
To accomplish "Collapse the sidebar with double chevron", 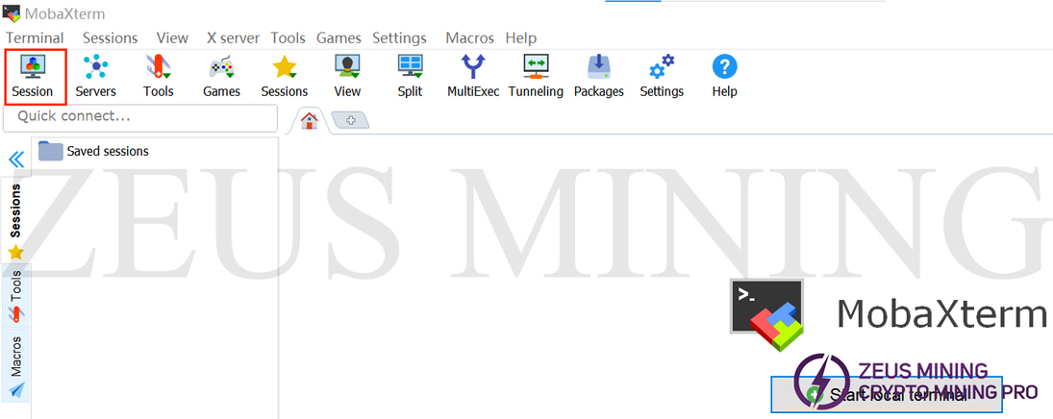I will [x=15, y=160].
